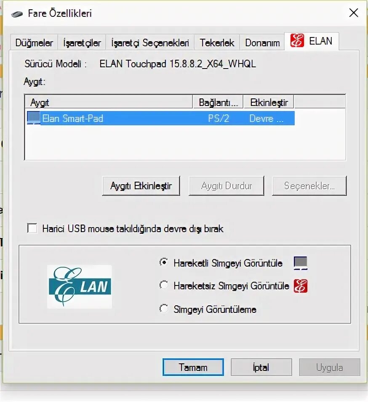Click the PS/2 connection cell
This screenshot has width=368, height=402.
(x=219, y=119)
